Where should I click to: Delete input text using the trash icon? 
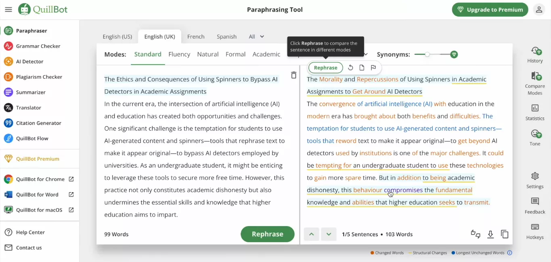tap(293, 75)
